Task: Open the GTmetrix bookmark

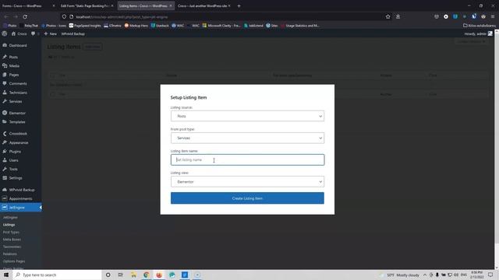Action: pyautogui.click(x=112, y=26)
